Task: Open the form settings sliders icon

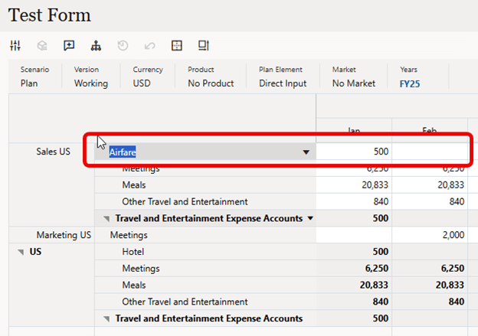Action: pos(15,45)
